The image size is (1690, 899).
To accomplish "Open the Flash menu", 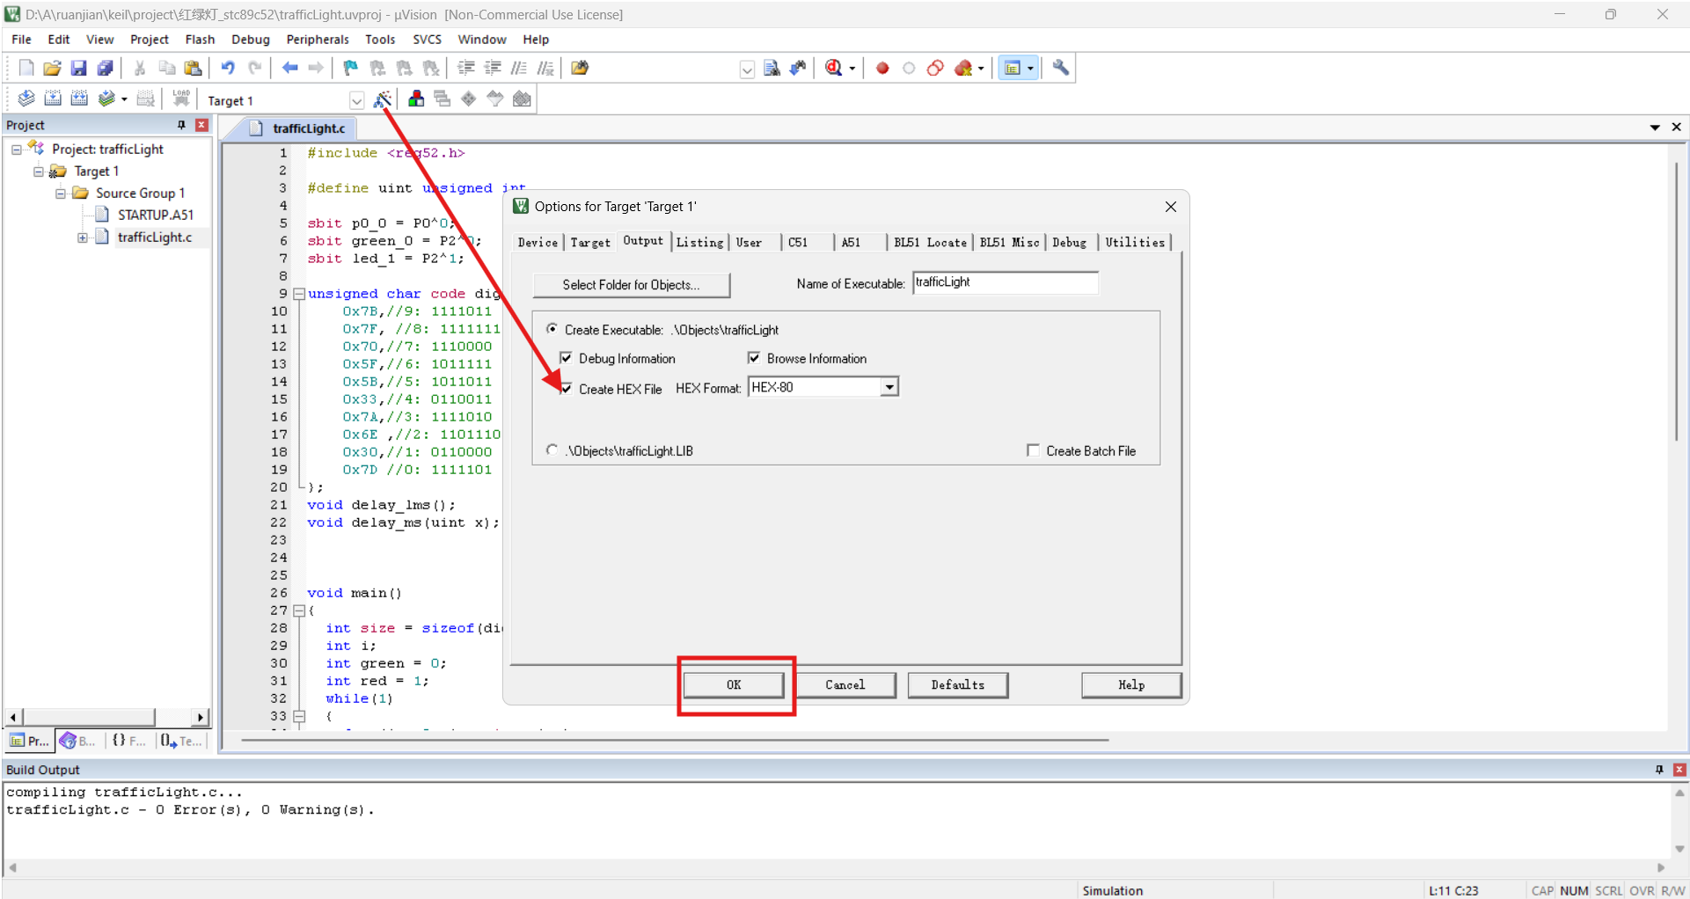I will click(x=200, y=40).
